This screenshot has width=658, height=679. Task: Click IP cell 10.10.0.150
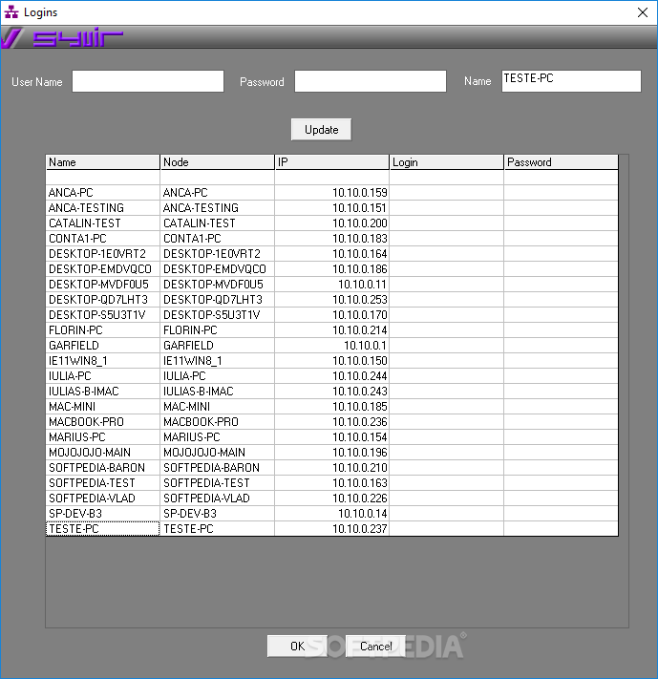(331, 361)
